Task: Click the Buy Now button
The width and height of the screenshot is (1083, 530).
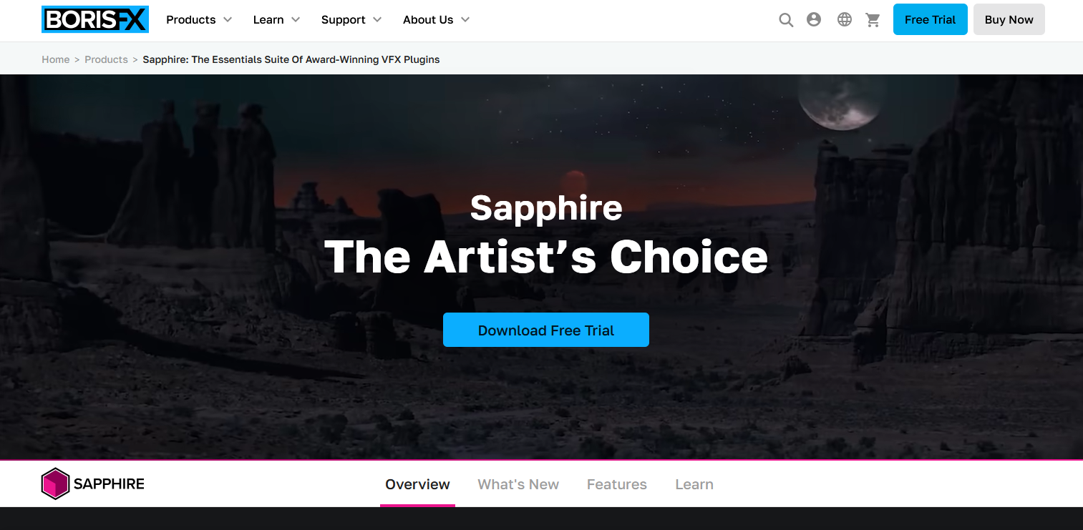Action: click(x=1009, y=19)
